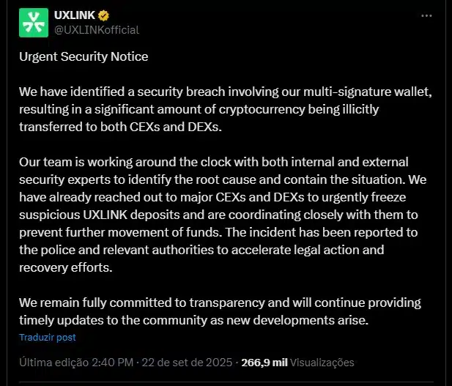The height and width of the screenshot is (386, 452).
Task: Select the 266,9 mil view count
Action: [x=264, y=363]
